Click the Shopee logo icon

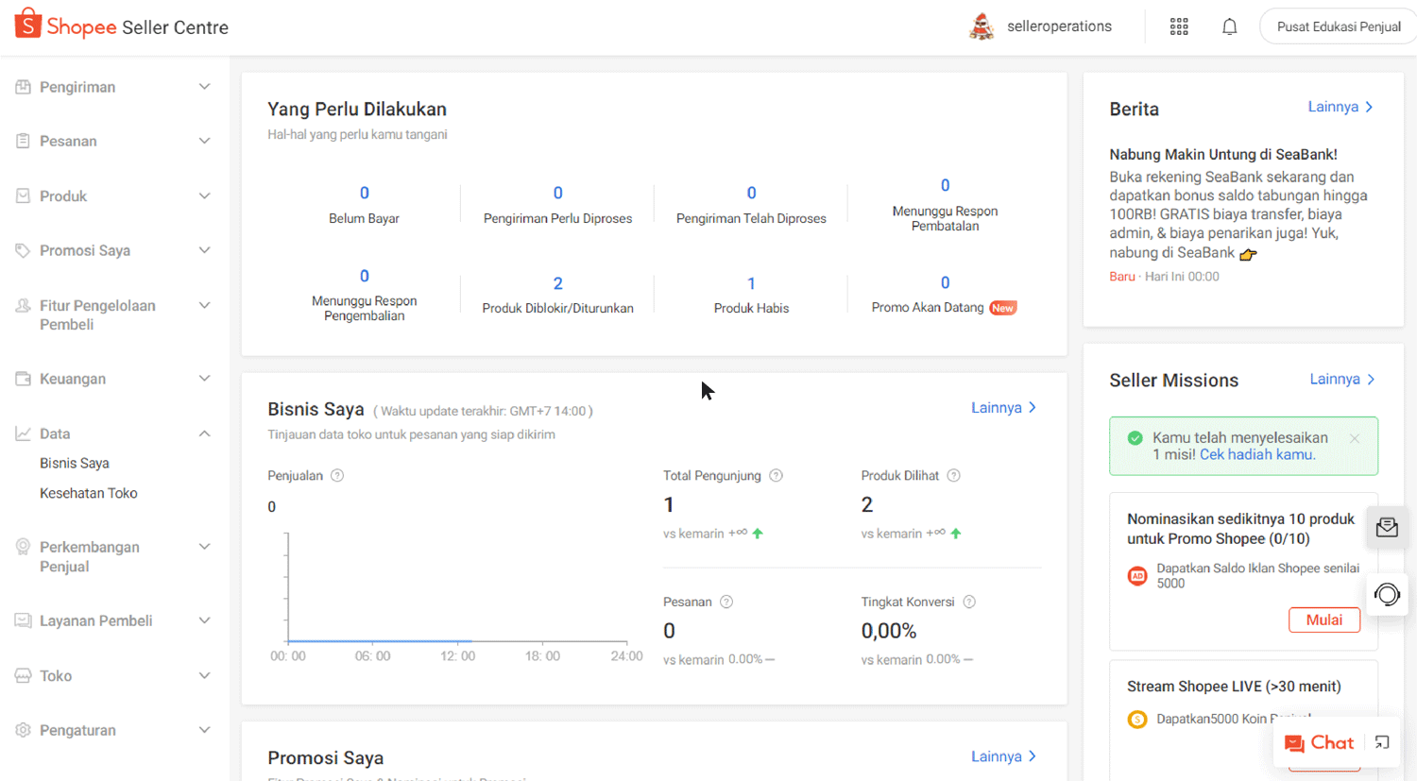[28, 24]
